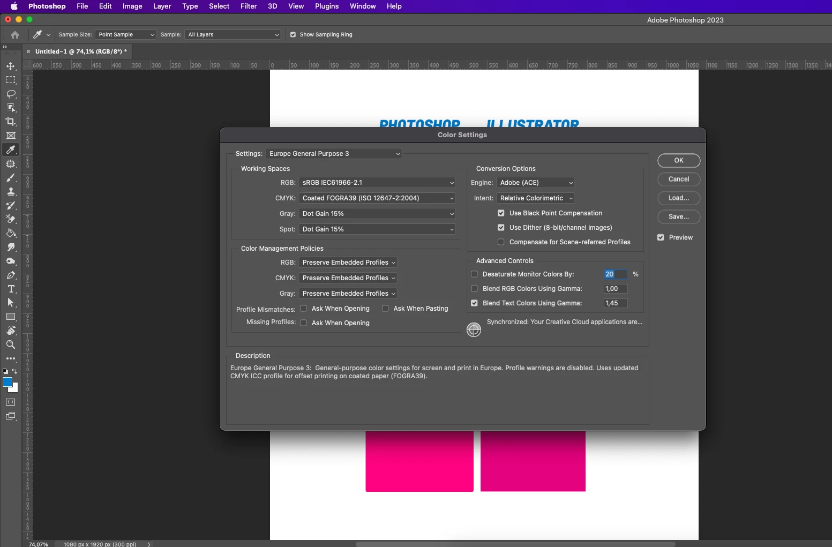Open the Plugins menu
Image resolution: width=832 pixels, height=547 pixels.
[x=327, y=6]
